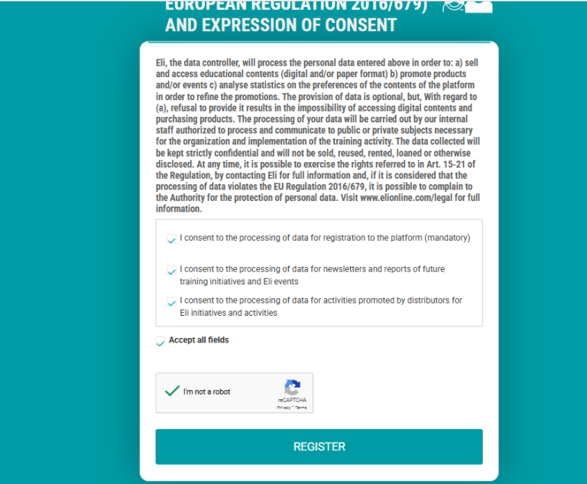The width and height of the screenshot is (587, 484).
Task: Click the reCAPTCHA text under the logo
Action: (292, 400)
